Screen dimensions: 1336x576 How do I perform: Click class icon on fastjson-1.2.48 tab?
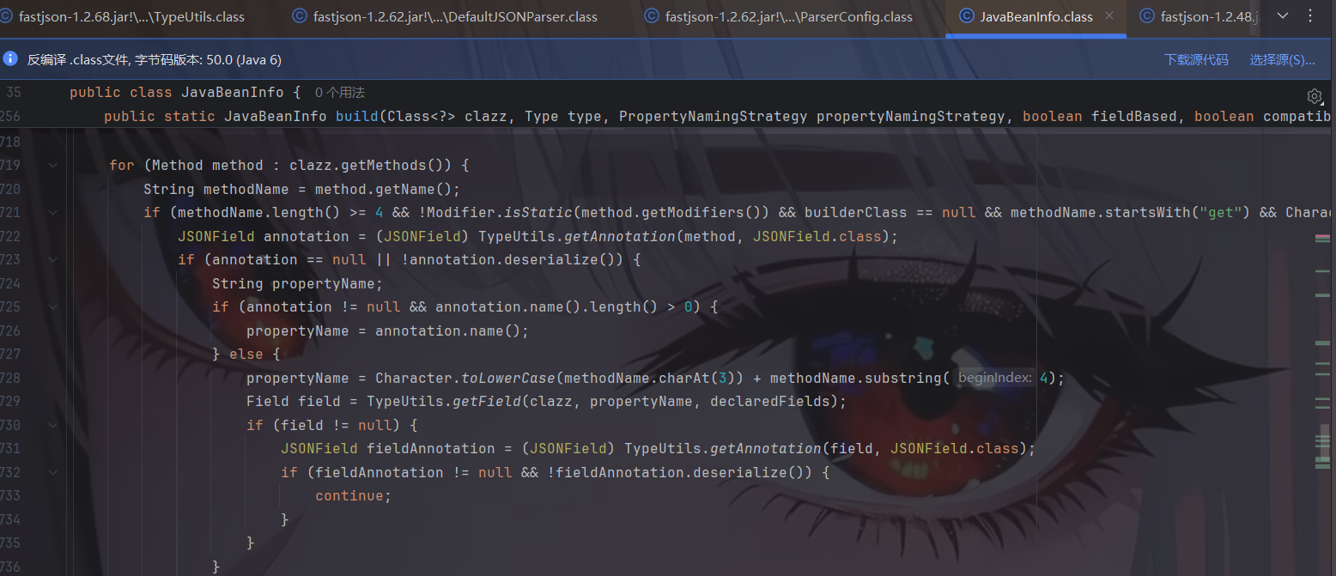(1146, 16)
